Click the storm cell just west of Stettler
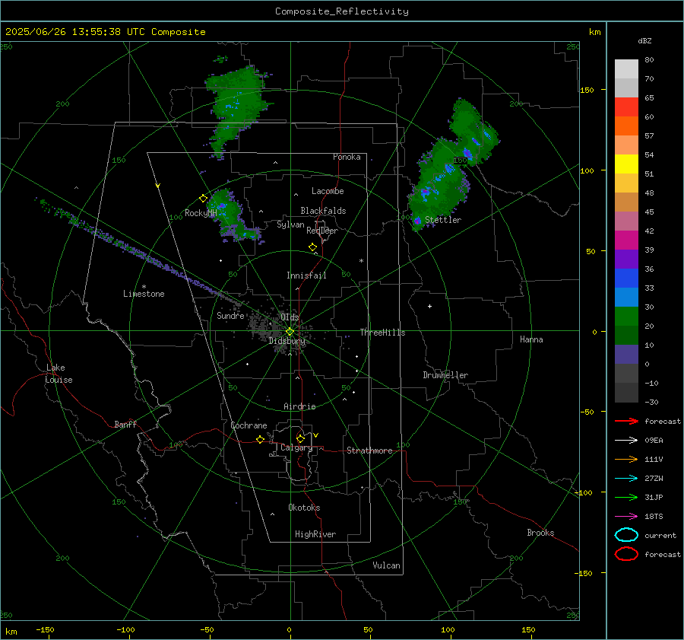684x640 pixels. 417,221
